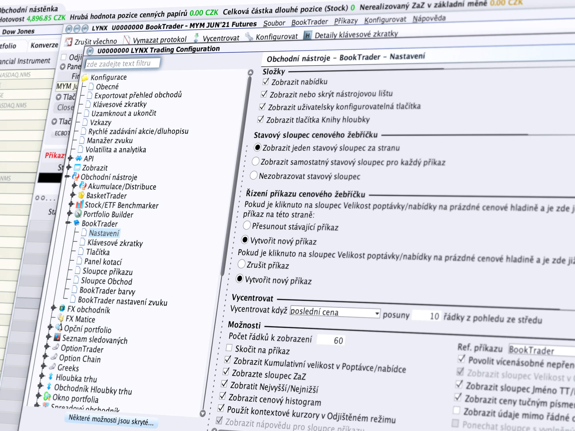
Task: Click the Okno portfolia icon
Action: click(x=47, y=397)
